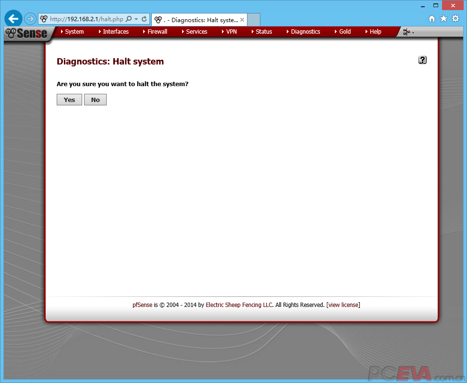Expand the address bar search dropdown arrow
The image size is (467, 383).
[136, 19]
